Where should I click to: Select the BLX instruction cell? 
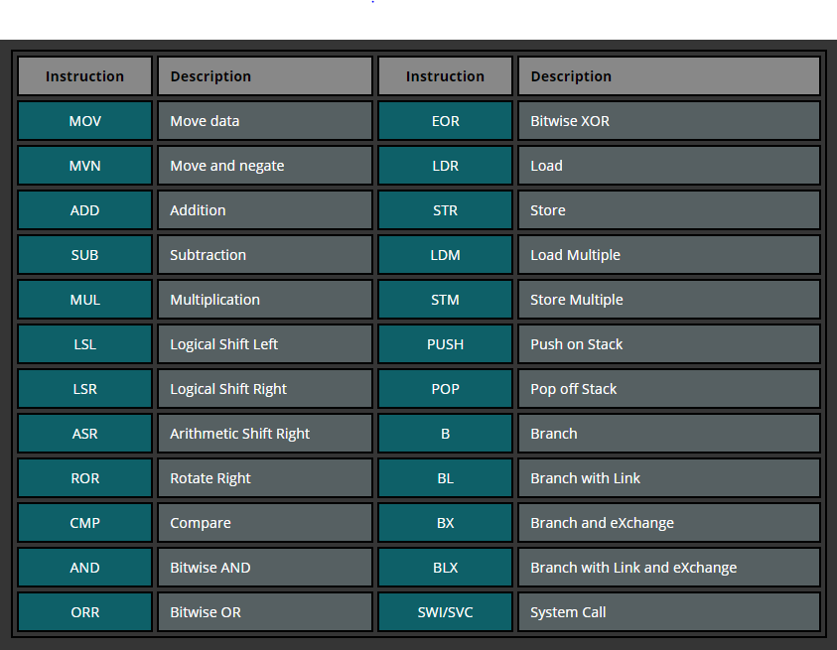[x=445, y=568]
